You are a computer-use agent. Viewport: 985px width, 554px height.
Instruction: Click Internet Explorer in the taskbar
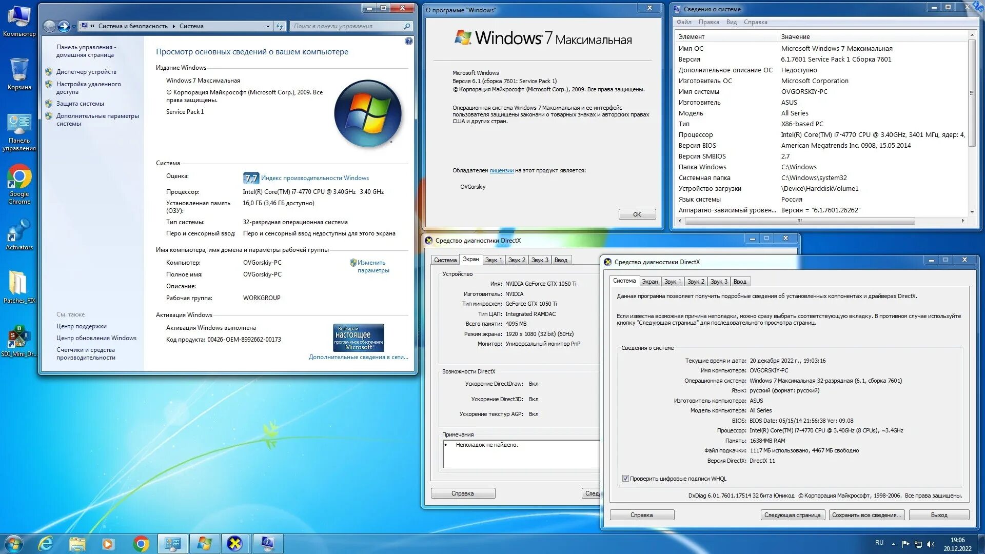coord(46,544)
